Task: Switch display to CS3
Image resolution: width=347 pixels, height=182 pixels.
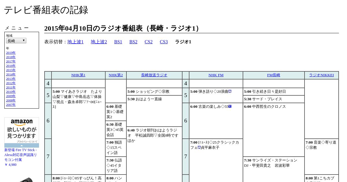Action: [x=164, y=42]
